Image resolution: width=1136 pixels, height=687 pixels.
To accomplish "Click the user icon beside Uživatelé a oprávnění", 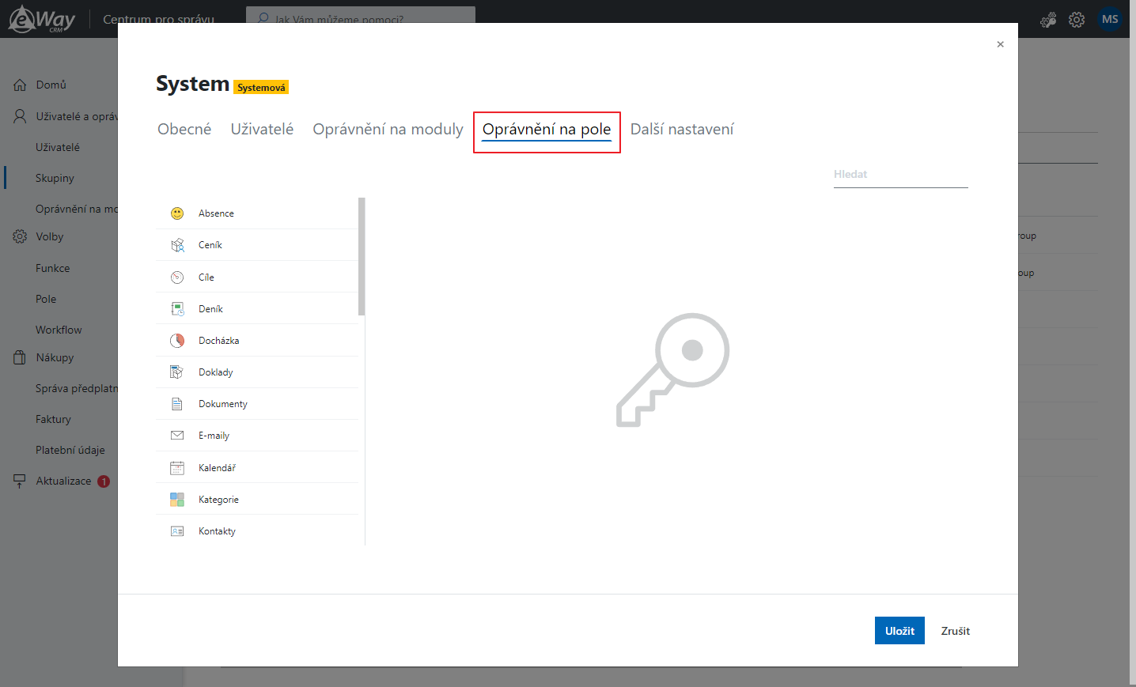I will [x=20, y=116].
